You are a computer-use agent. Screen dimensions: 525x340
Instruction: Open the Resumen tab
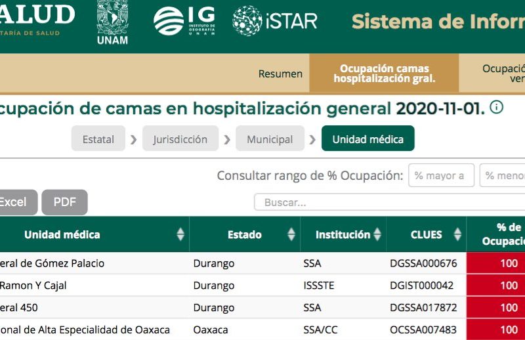[x=280, y=74]
